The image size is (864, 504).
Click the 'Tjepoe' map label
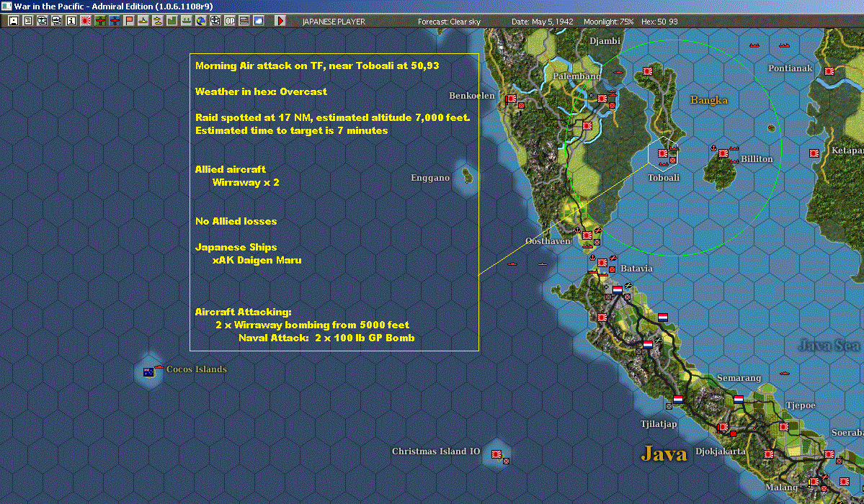[801, 405]
